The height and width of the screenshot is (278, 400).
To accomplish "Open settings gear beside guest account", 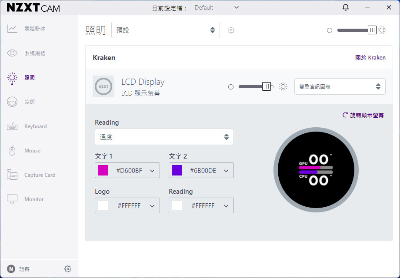I will tap(67, 269).
